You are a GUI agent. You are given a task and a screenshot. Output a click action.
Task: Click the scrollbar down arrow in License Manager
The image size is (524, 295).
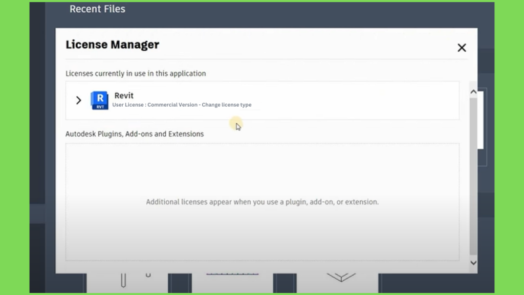pos(473,263)
